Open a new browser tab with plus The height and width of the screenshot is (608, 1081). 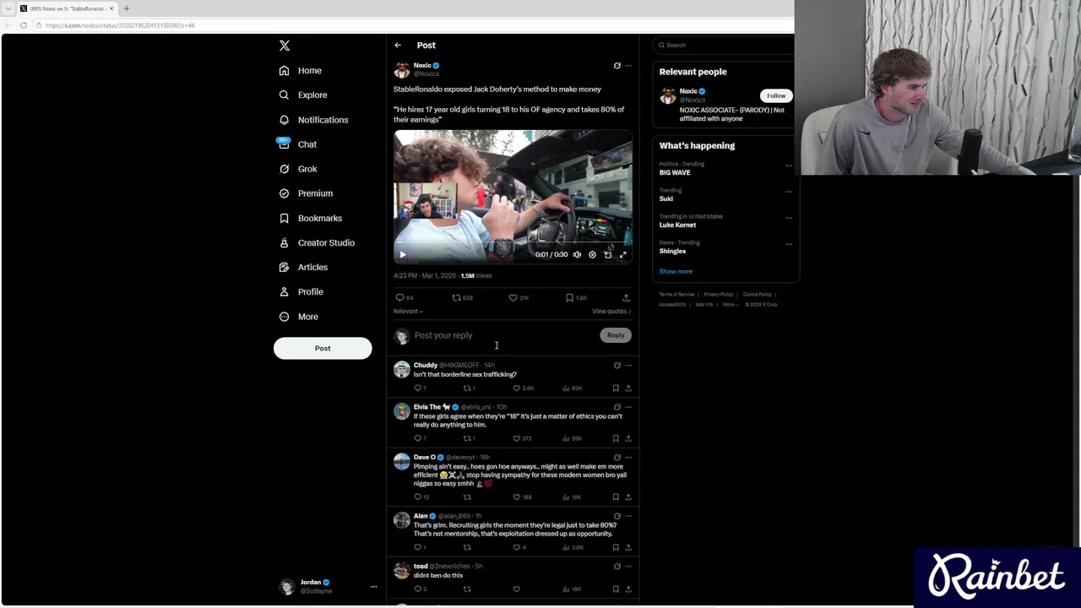[x=127, y=8]
